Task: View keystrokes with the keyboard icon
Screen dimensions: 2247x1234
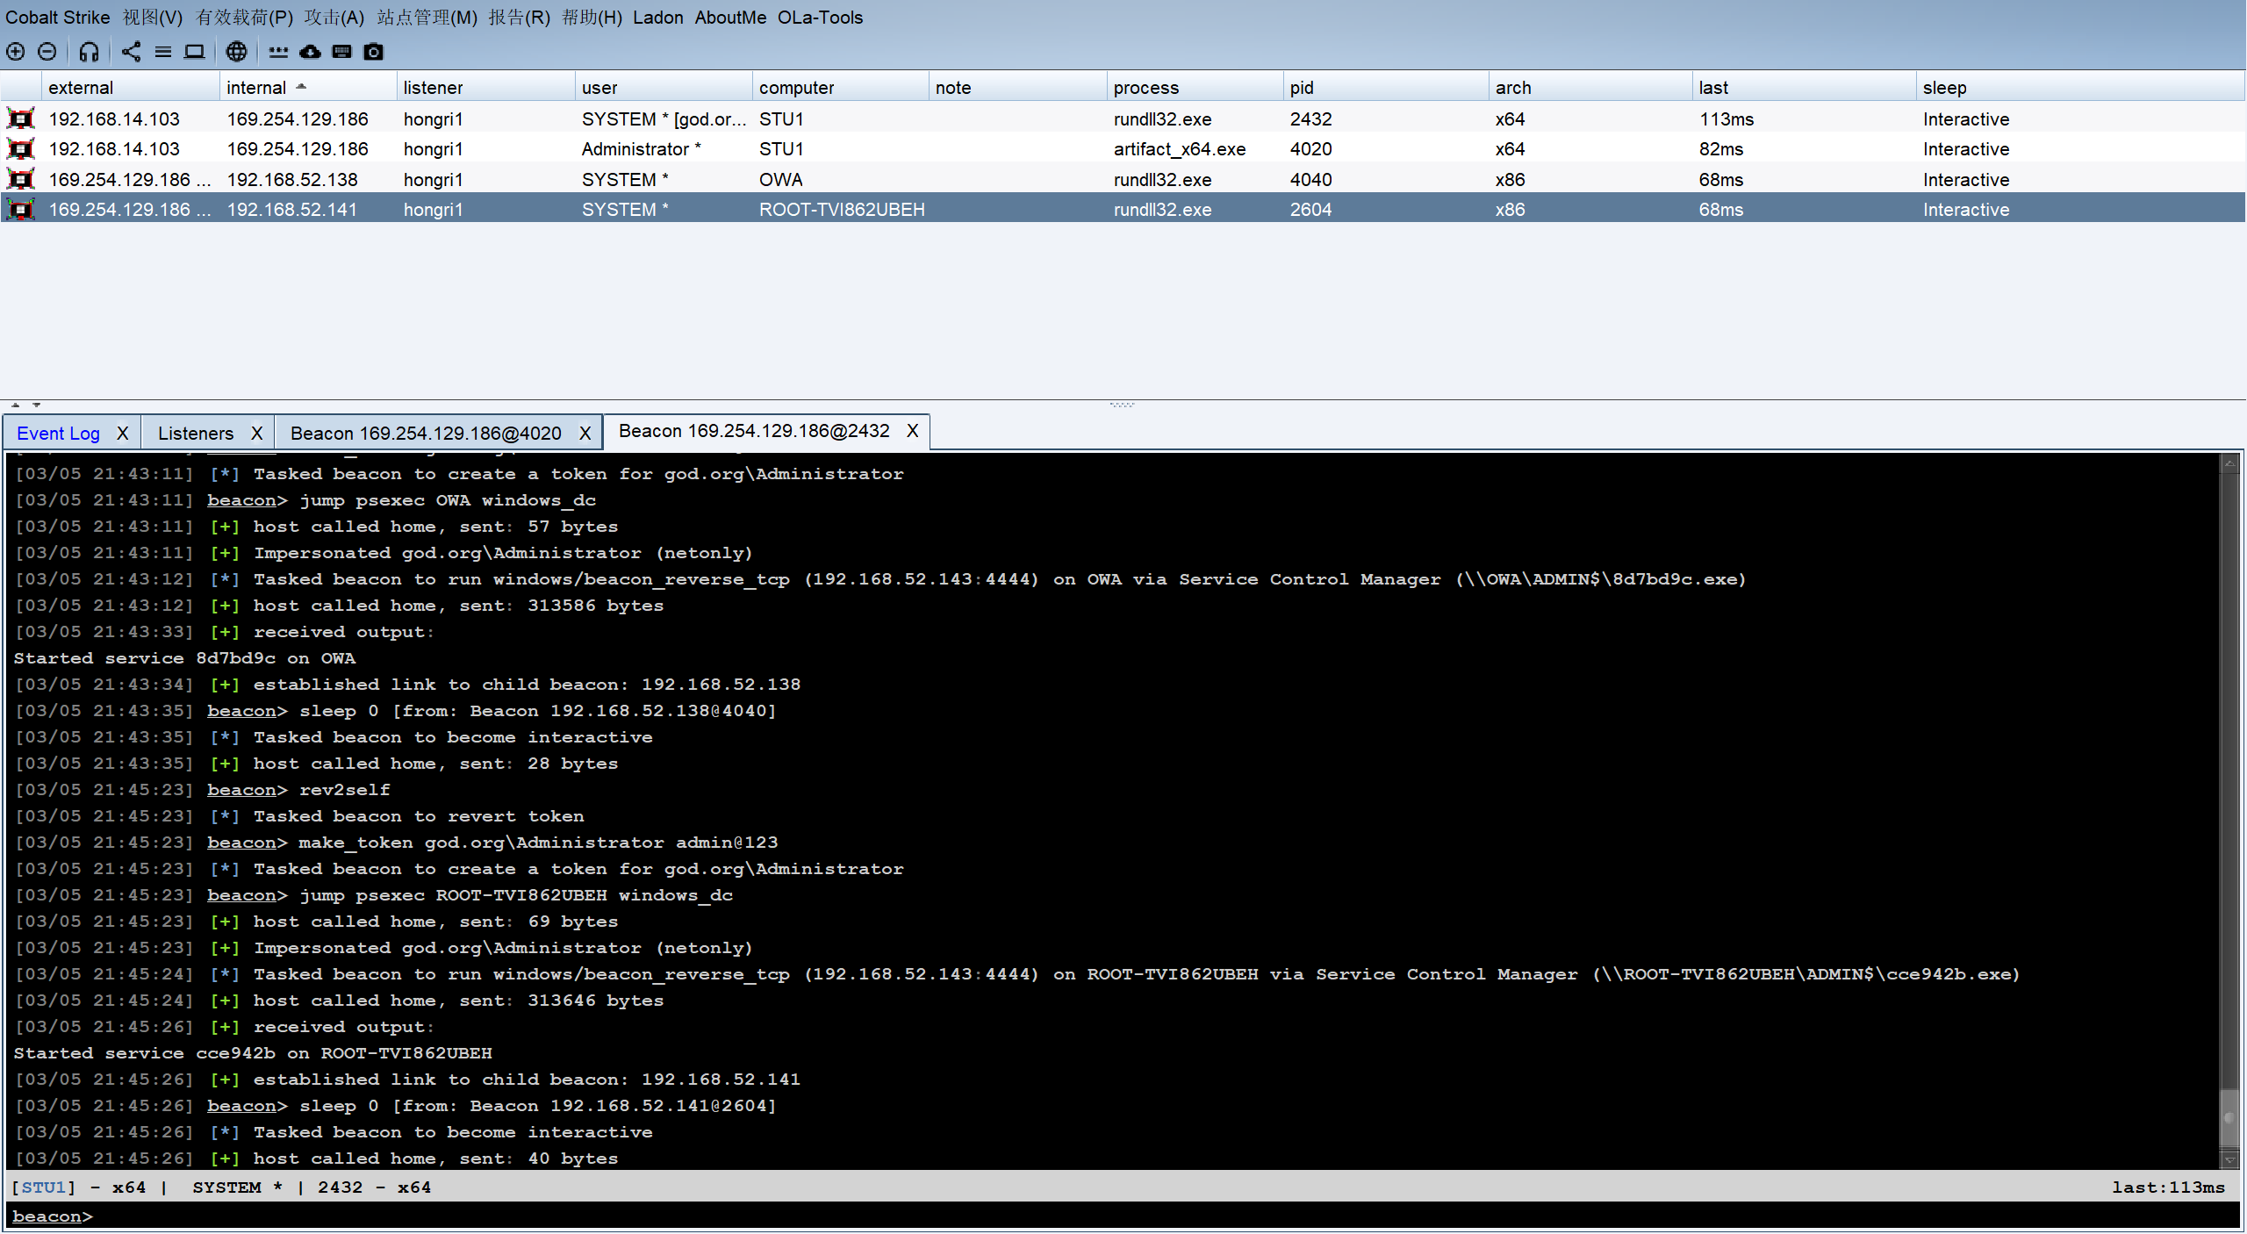Action: coord(341,52)
